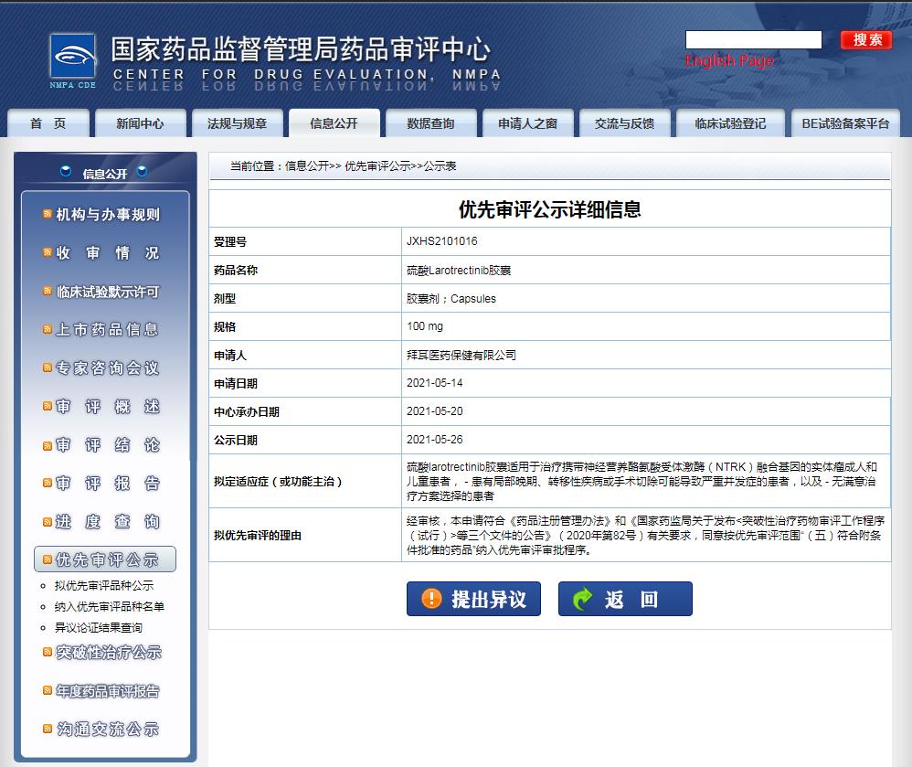Click RSS icon beside 专家咨询会议
Screen dimensions: 912x767
[48, 368]
